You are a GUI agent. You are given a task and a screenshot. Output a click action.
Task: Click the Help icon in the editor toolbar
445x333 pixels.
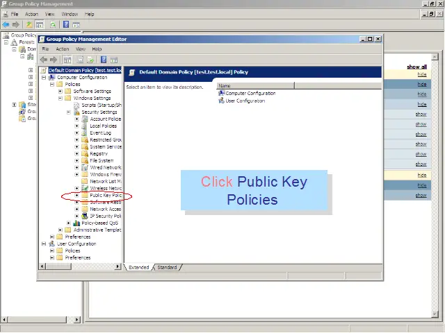[103, 60]
